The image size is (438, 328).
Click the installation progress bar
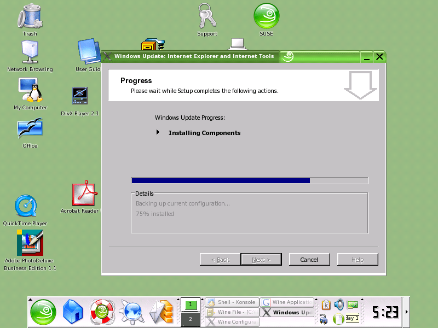[x=249, y=180]
